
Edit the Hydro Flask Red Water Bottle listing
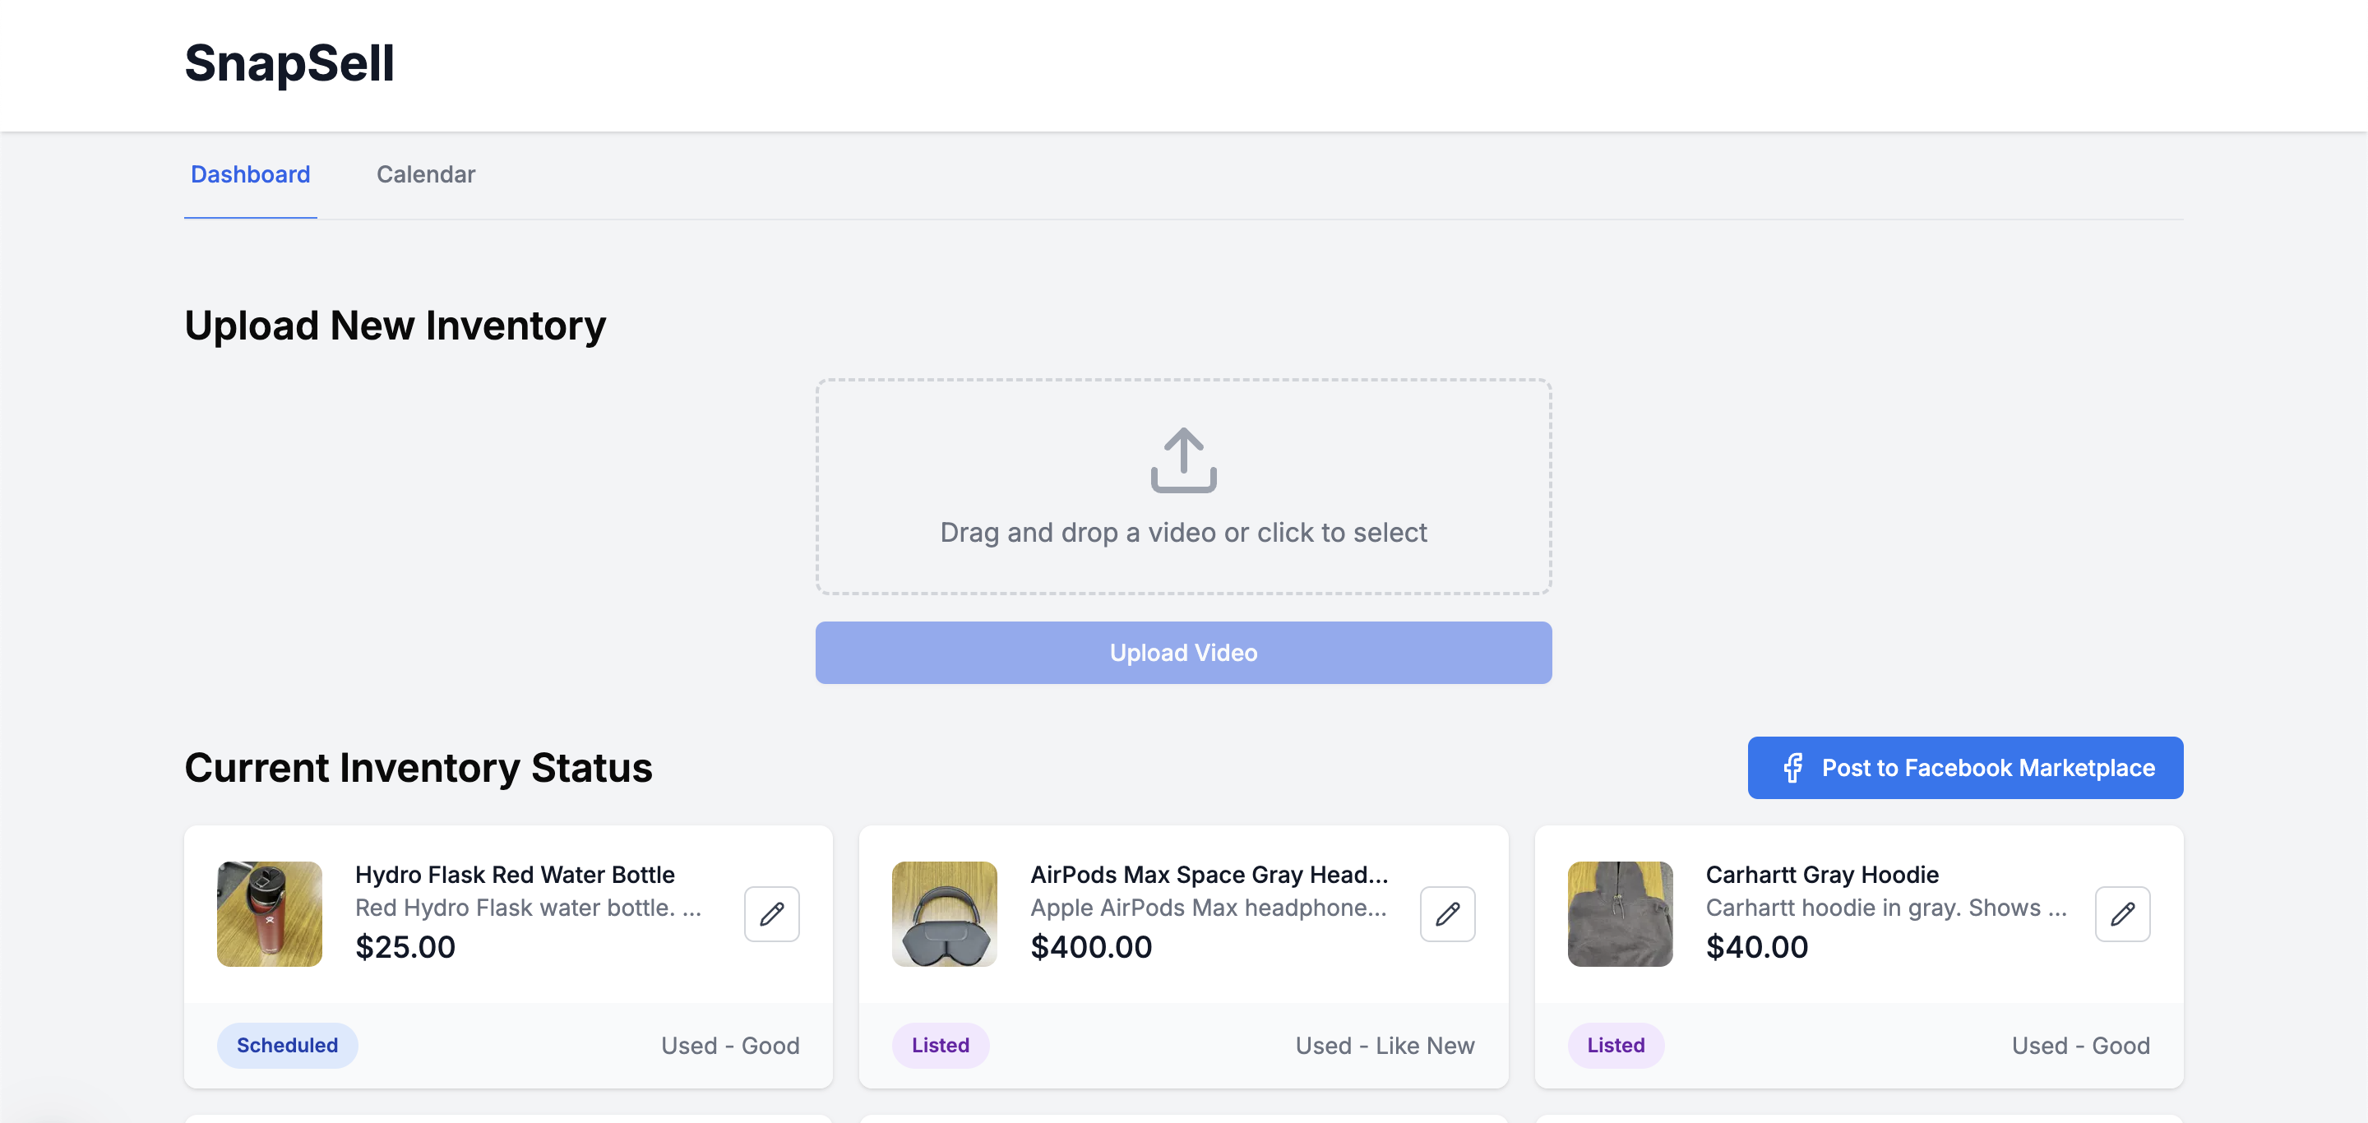coord(771,913)
